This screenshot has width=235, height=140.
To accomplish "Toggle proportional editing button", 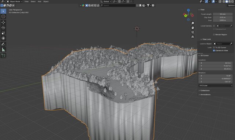I will coord(128,1).
